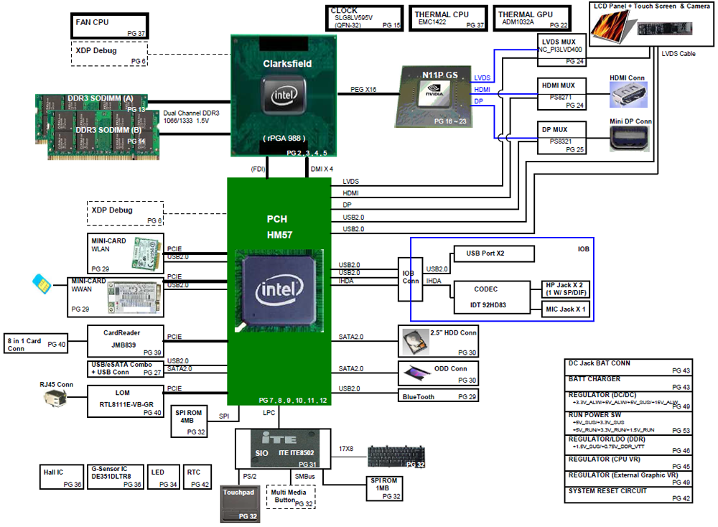Screen dimensions: 718x527
Task: Click the DMI X 4 label
Action: pos(322,169)
